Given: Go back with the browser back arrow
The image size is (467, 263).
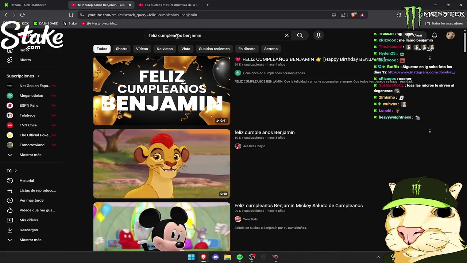Looking at the screenshot, I should click(x=6, y=15).
